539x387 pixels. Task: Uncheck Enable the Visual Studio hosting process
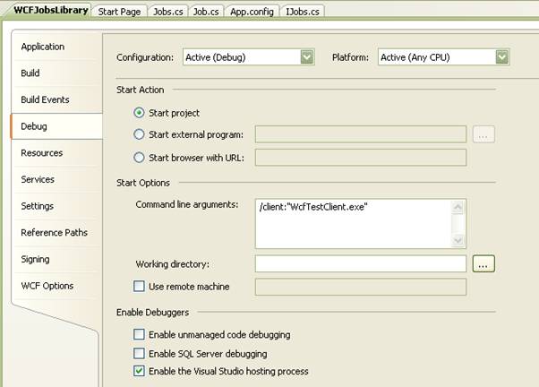[139, 371]
